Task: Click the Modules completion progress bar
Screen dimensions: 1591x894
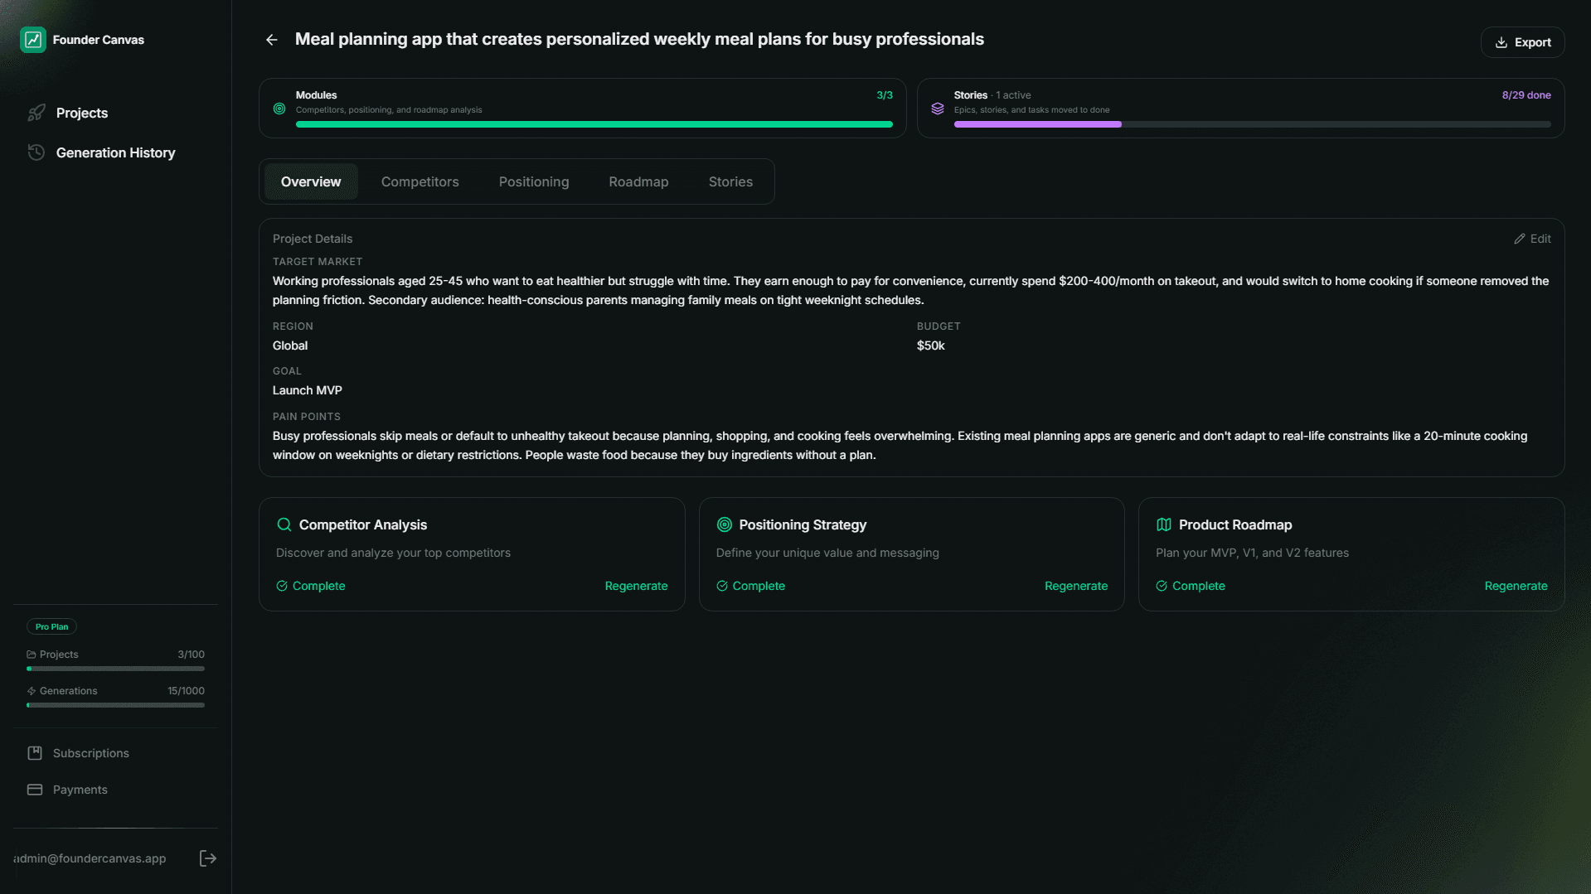Action: pyautogui.click(x=595, y=124)
